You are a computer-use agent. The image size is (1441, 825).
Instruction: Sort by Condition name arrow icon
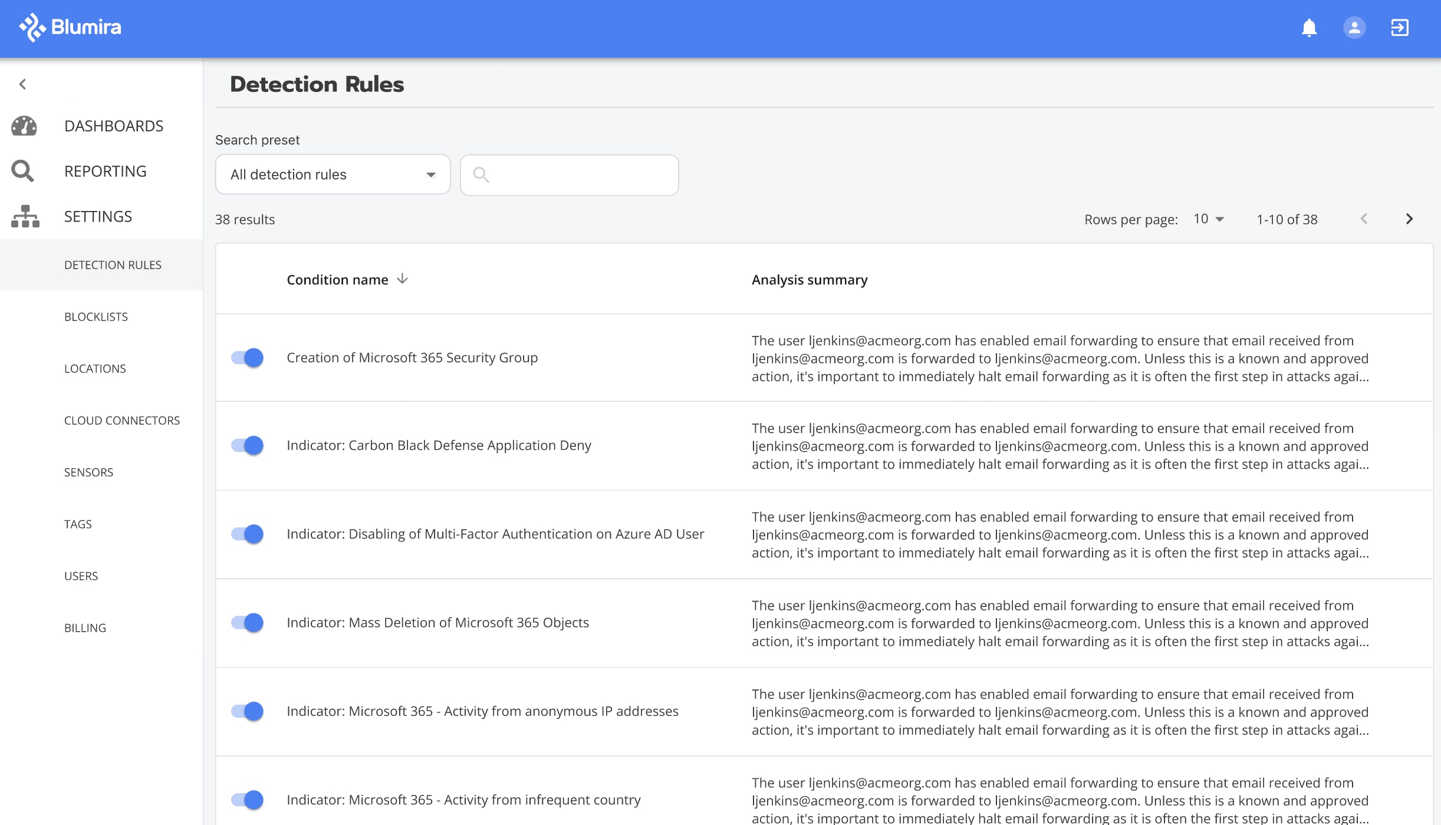(403, 279)
